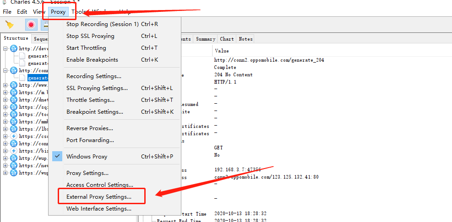452x222 pixels.
Task: Click the globe icon beside https://sqi
Action: [x=14, y=107]
